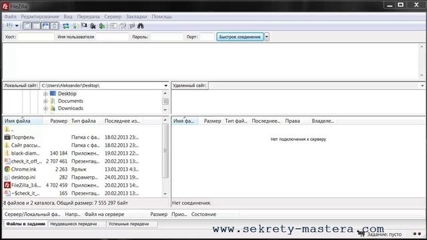Select the desktop.ini file icon

coord(7,177)
